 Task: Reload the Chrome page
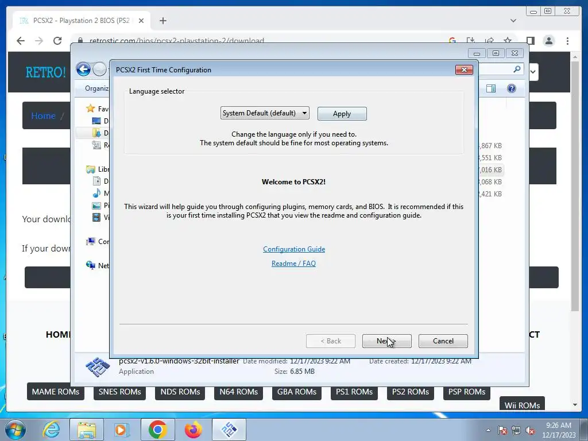click(57, 41)
